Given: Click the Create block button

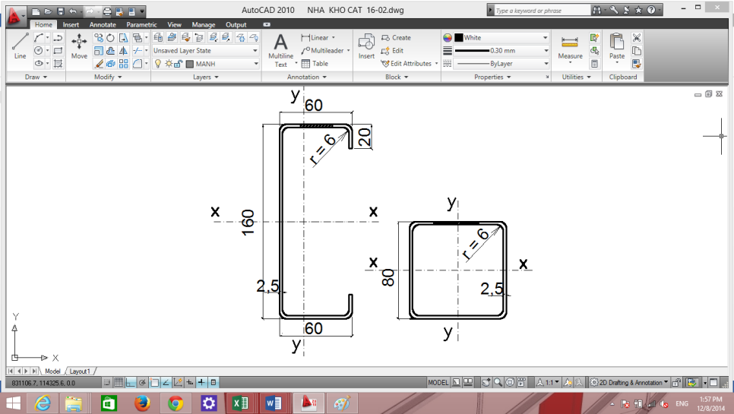Looking at the screenshot, I should (x=396, y=37).
